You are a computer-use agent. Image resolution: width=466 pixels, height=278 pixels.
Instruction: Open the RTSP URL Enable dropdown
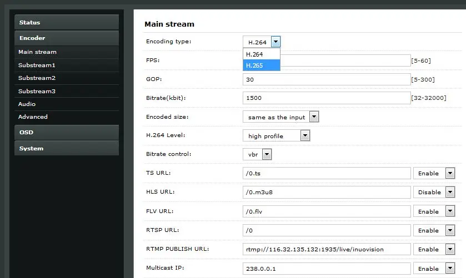[434, 230]
